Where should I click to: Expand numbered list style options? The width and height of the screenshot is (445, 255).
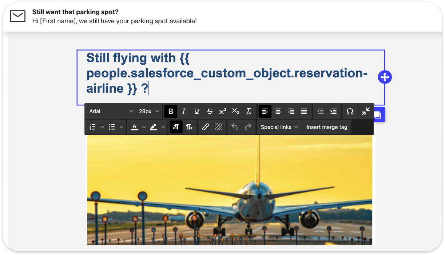tap(102, 127)
